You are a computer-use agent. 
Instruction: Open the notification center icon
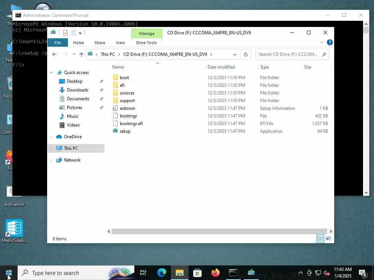(x=363, y=273)
